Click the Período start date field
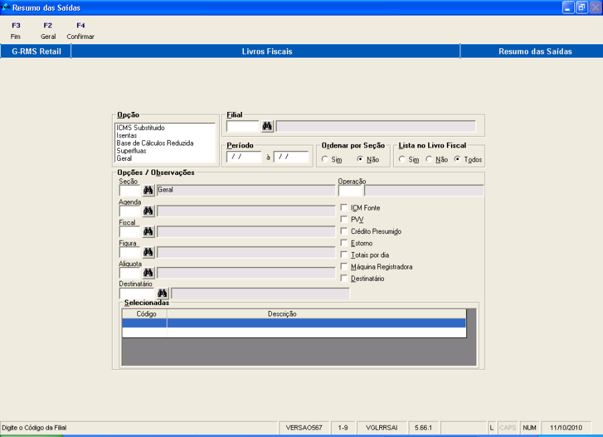This screenshot has height=437, width=603. [243, 157]
